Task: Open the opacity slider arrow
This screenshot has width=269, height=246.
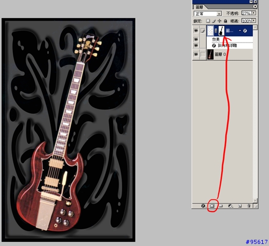Action: tap(254, 13)
